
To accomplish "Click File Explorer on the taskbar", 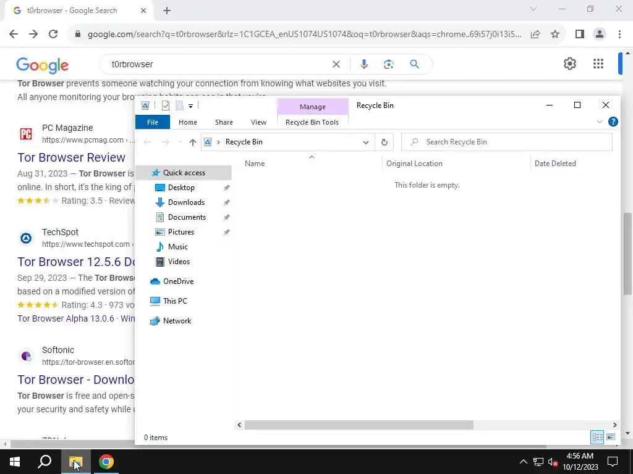I will tap(75, 462).
